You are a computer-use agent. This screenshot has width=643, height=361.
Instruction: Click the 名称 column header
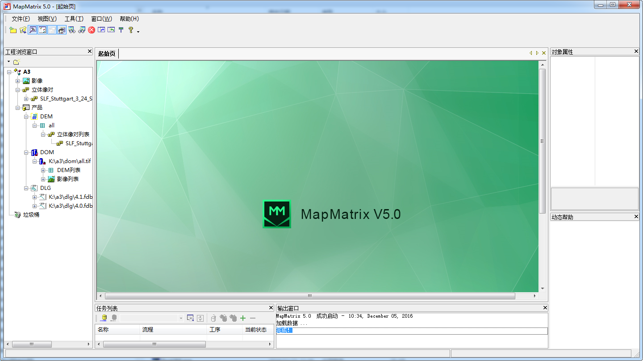pyautogui.click(x=118, y=330)
